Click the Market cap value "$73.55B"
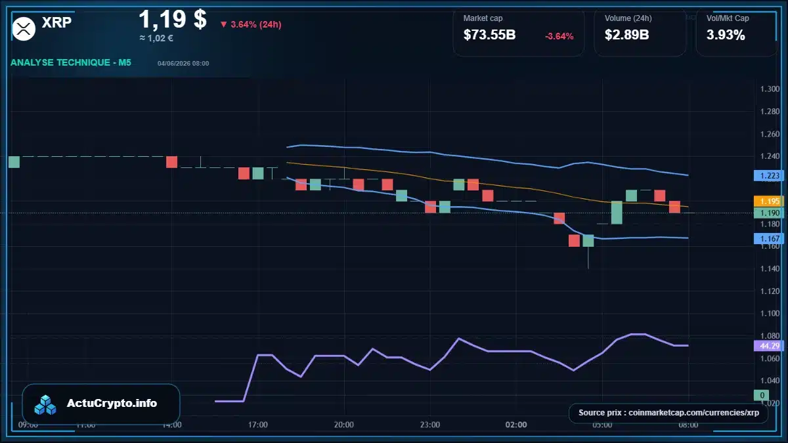788x443 pixels. coord(489,35)
